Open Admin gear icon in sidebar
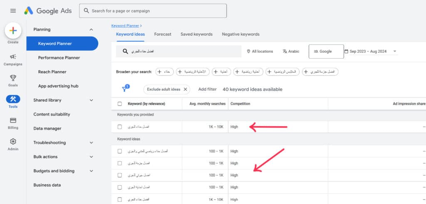The width and height of the screenshot is (426, 204). tap(13, 141)
